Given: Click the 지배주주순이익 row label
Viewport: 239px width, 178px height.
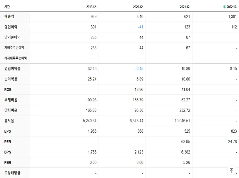Looking at the screenshot, I should pyautogui.click(x=14, y=48).
